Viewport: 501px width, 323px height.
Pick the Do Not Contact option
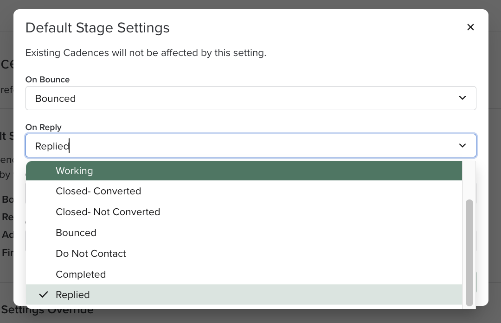[x=244, y=254]
